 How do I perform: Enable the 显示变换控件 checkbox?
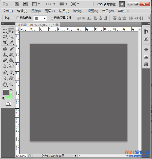click(52, 18)
